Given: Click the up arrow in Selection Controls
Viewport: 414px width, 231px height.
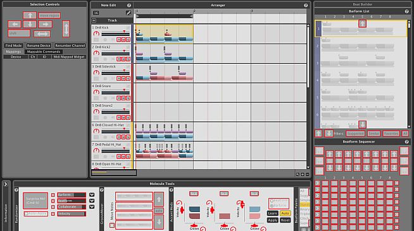Looking at the screenshot, I should 30,15.
